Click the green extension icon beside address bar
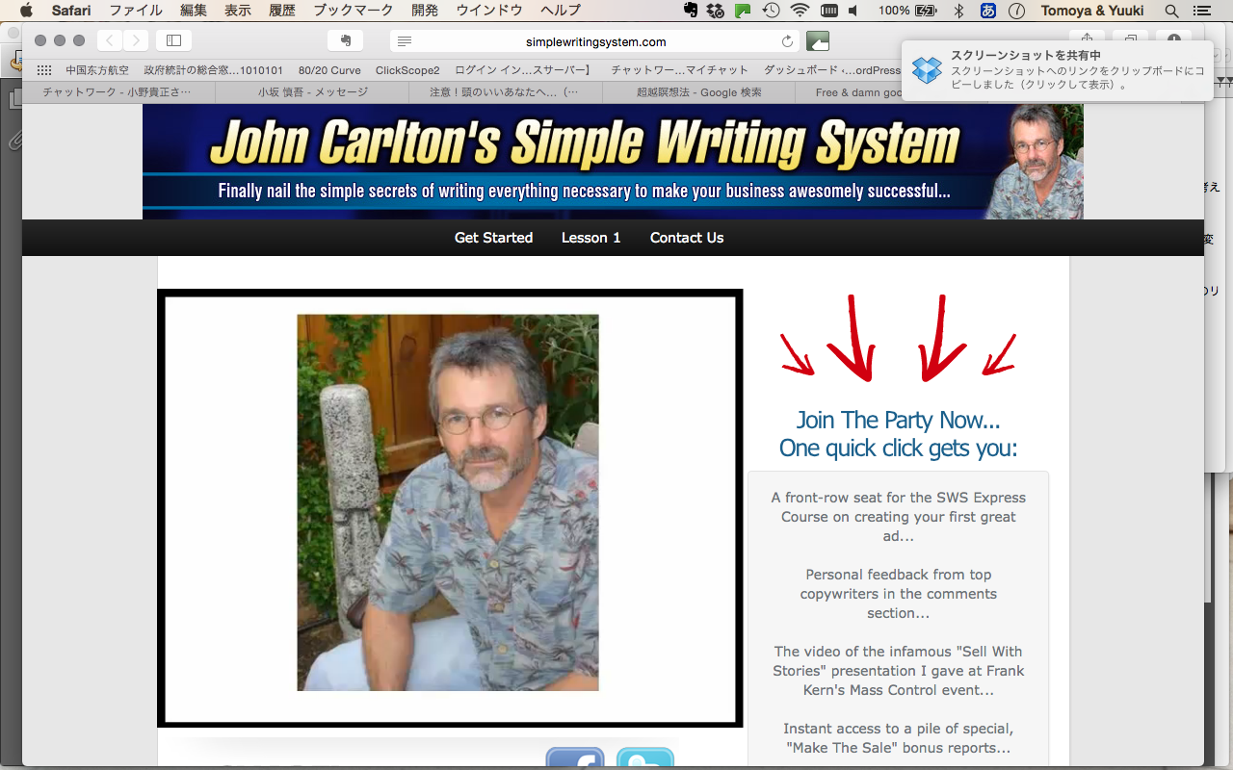The height and width of the screenshot is (770, 1233). pyautogui.click(x=818, y=40)
